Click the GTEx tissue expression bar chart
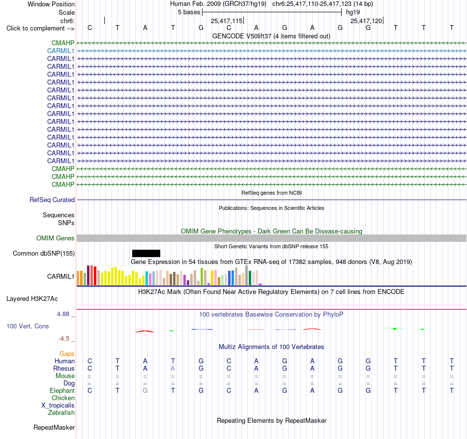Image resolution: width=467 pixels, height=439 pixels. pos(169,275)
